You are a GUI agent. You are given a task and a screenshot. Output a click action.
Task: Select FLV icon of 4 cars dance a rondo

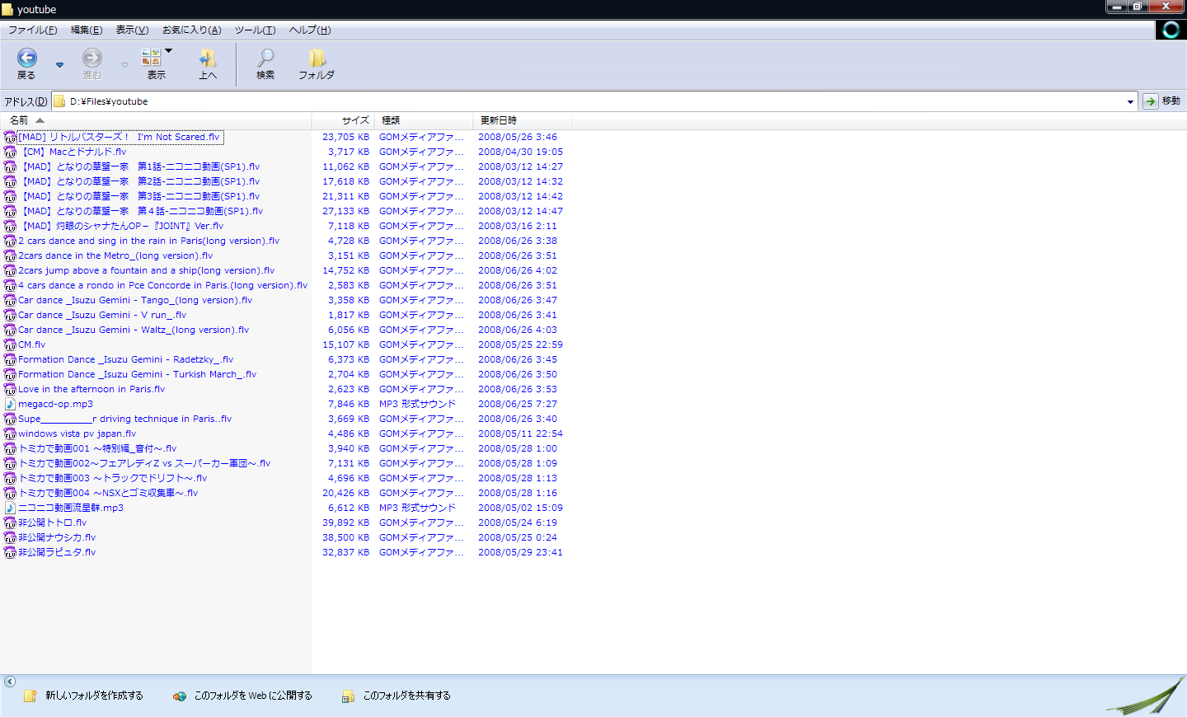pos(10,285)
